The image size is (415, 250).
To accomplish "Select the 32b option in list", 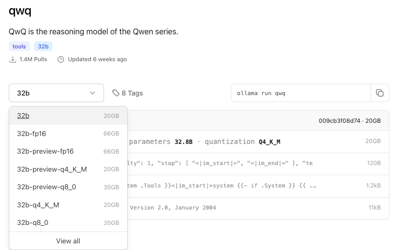I will (x=68, y=116).
